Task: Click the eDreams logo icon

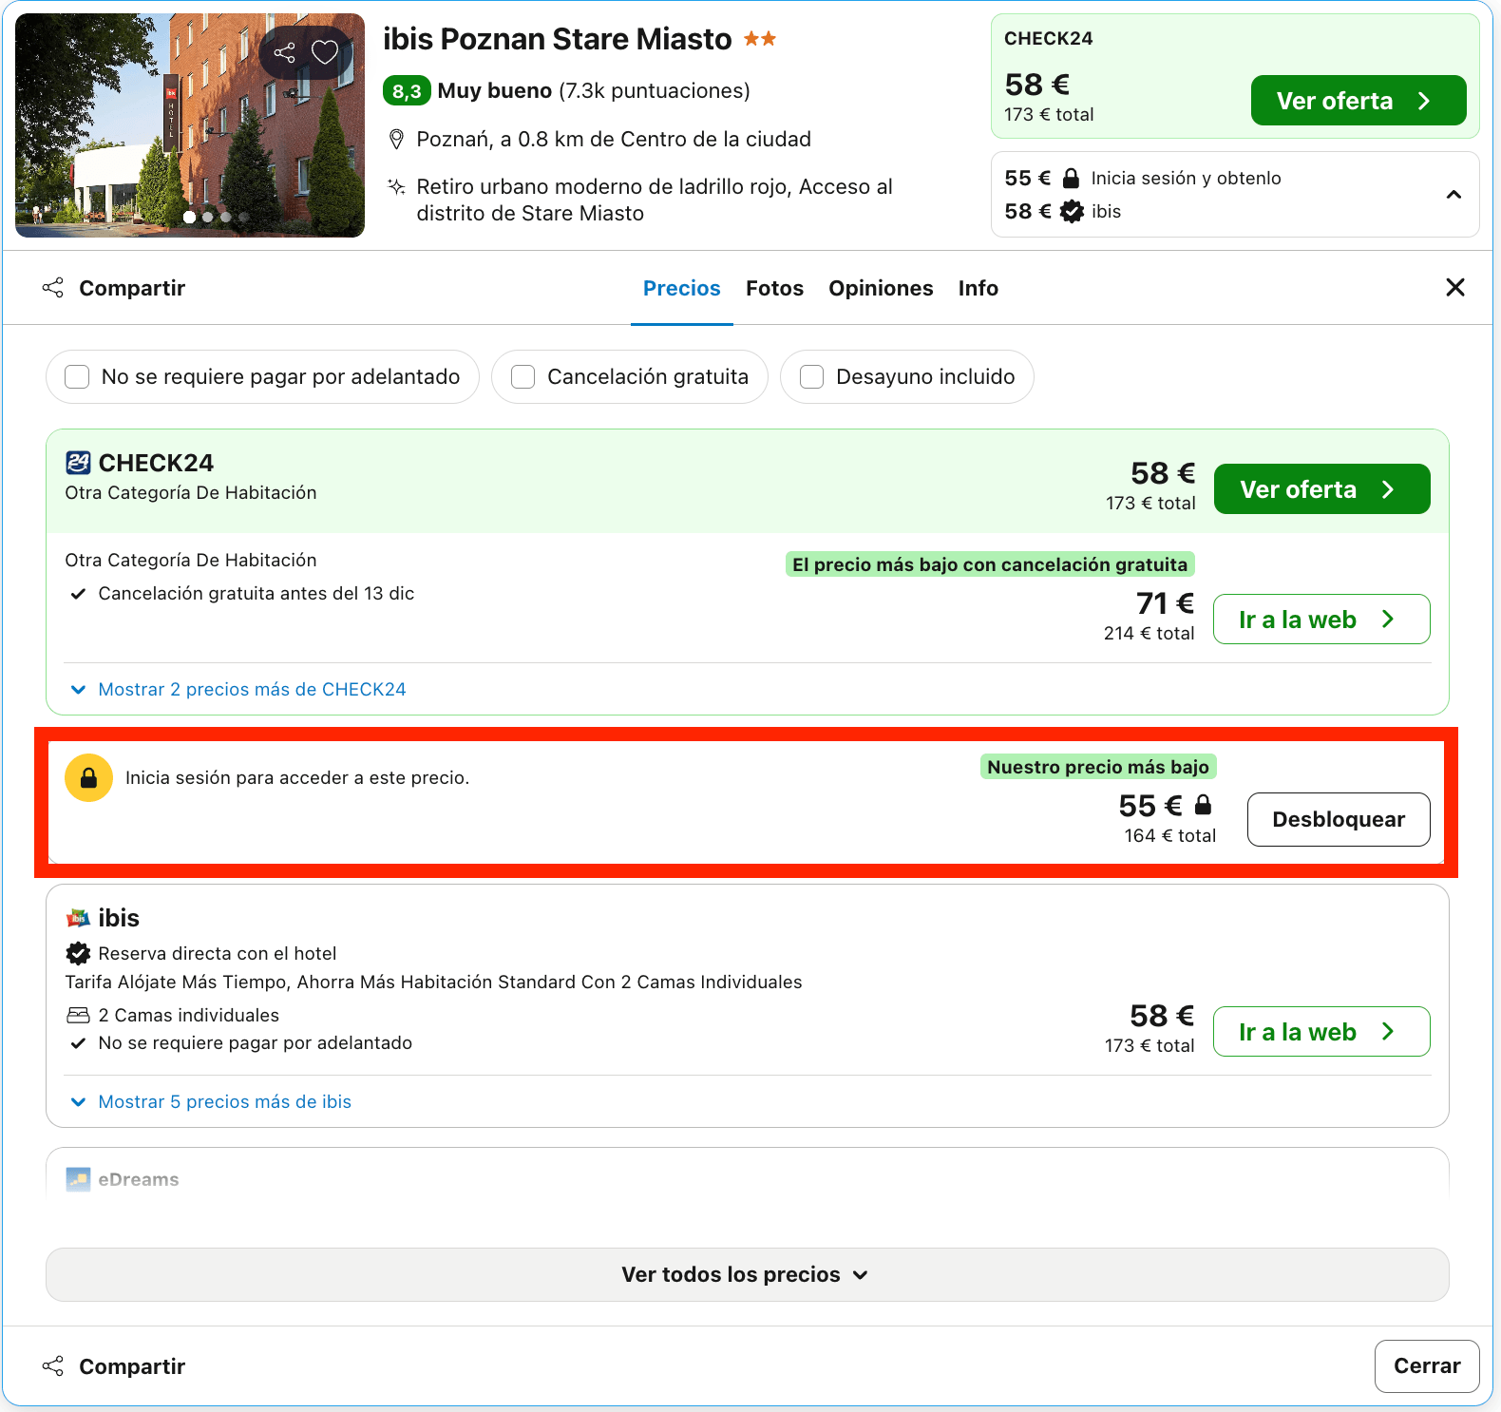Action: click(78, 1179)
